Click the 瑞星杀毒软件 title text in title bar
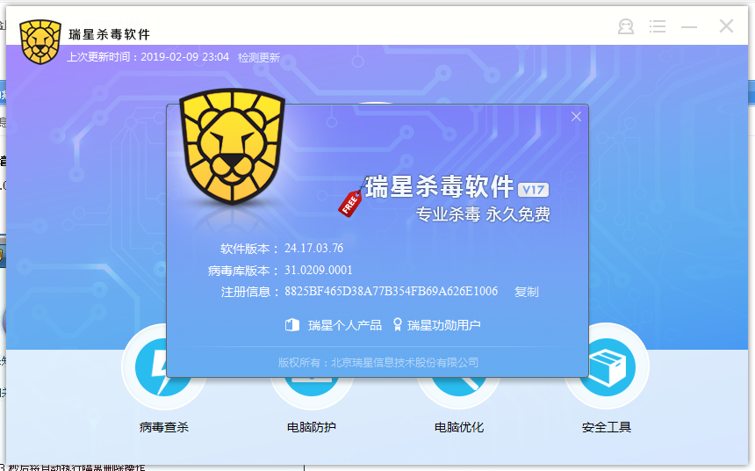Screen dimensions: 755x471 click(110, 34)
